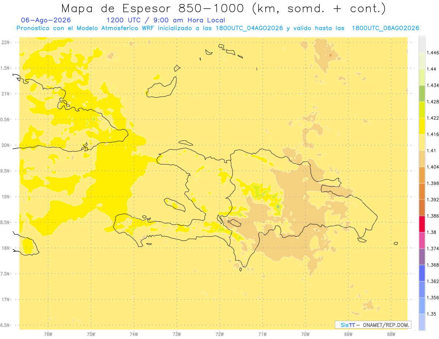Click the legend value '1.386'
439x339 pixels.
click(x=433, y=216)
